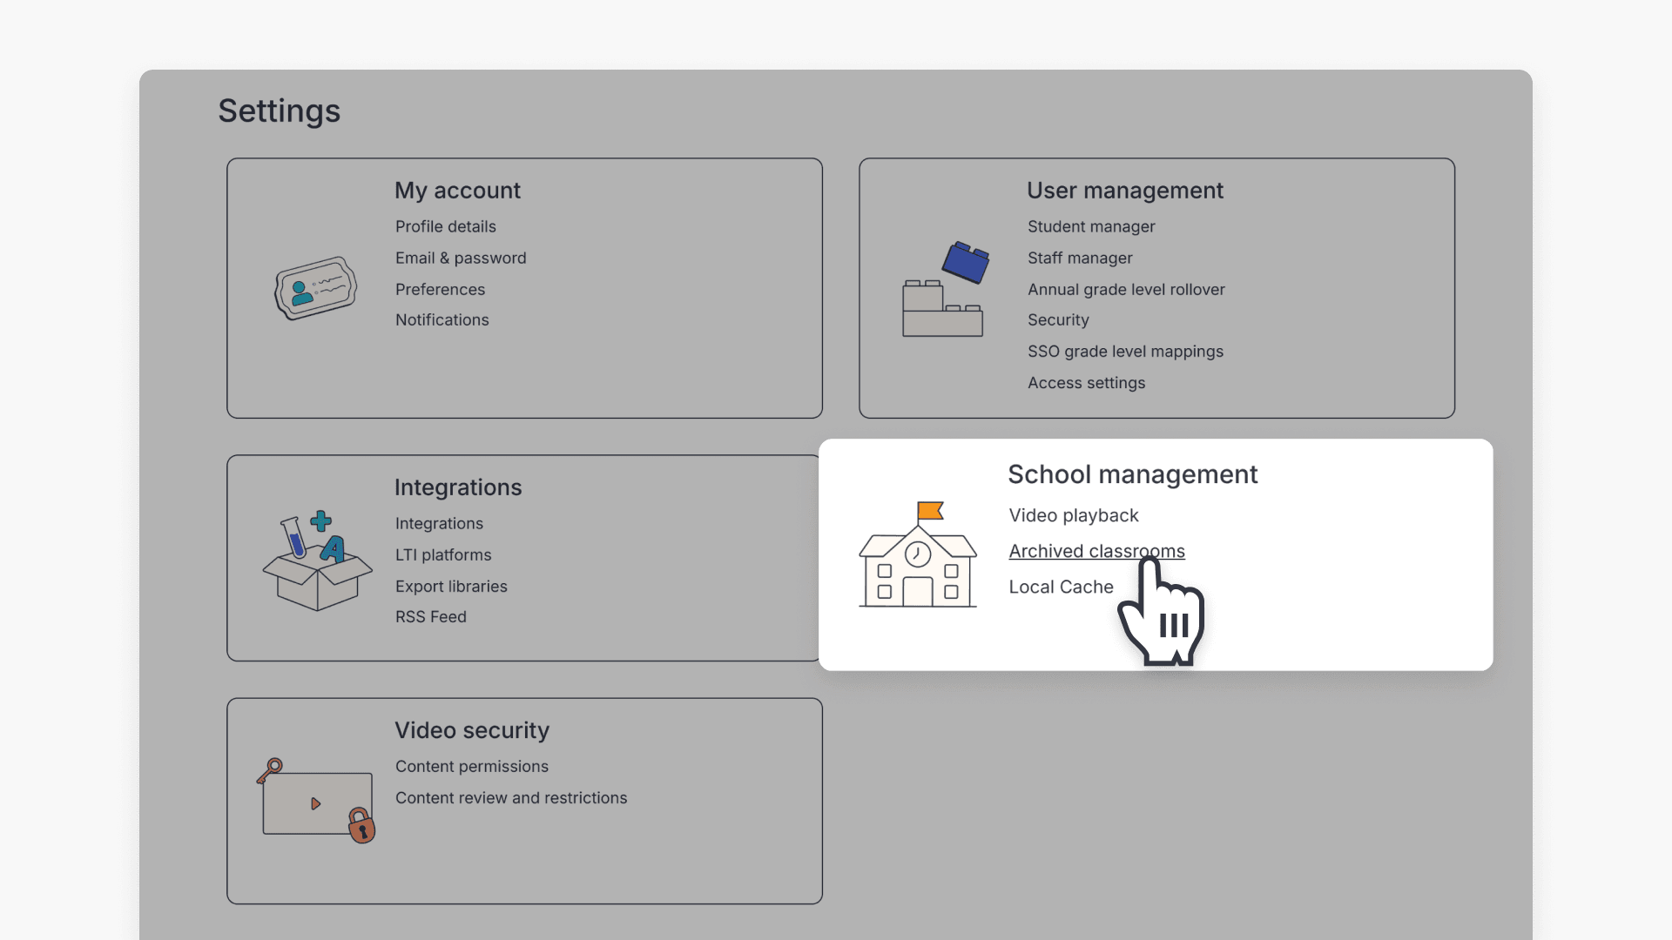Screen dimensions: 1672x940
Task: Open Video playback settings
Action: 1073,514
